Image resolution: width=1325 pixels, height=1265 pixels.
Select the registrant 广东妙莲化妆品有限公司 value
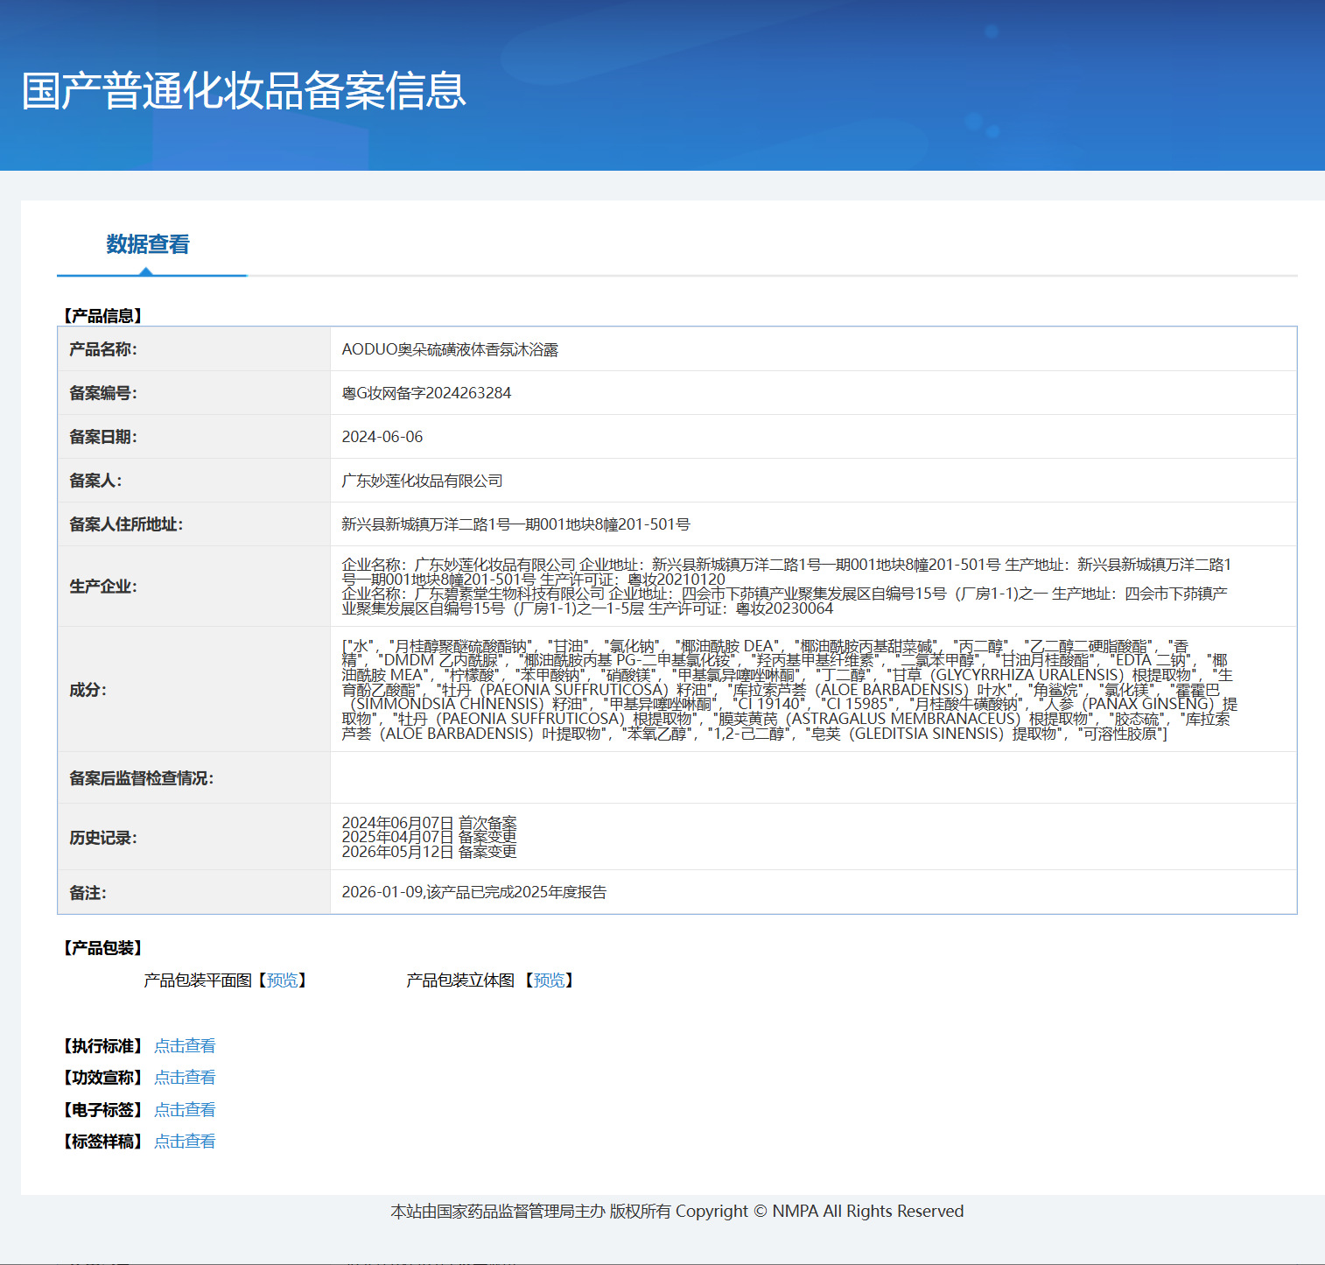(422, 481)
